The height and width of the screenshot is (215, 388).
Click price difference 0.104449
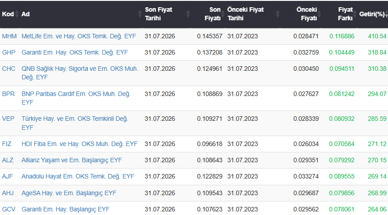click(342, 53)
